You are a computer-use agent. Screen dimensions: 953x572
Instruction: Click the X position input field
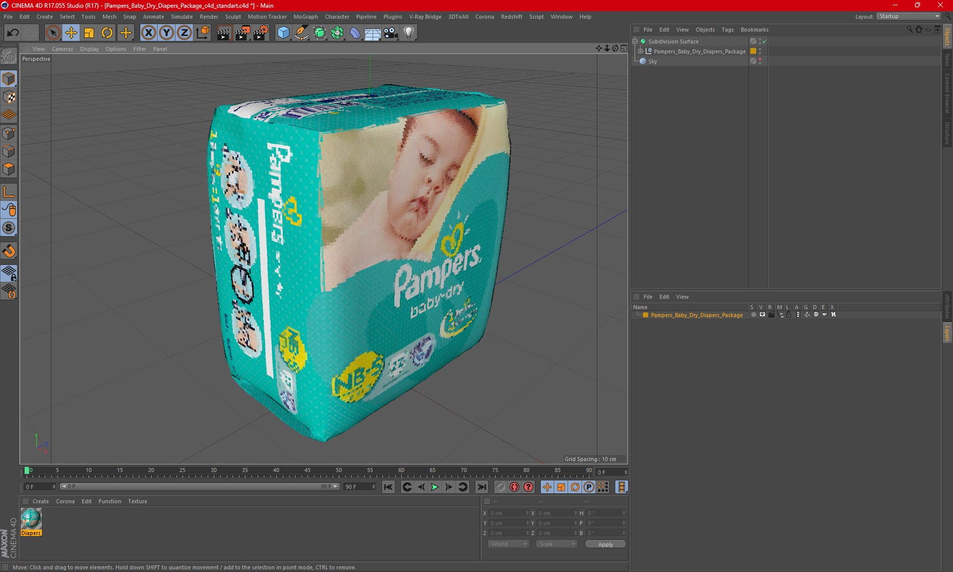point(508,513)
